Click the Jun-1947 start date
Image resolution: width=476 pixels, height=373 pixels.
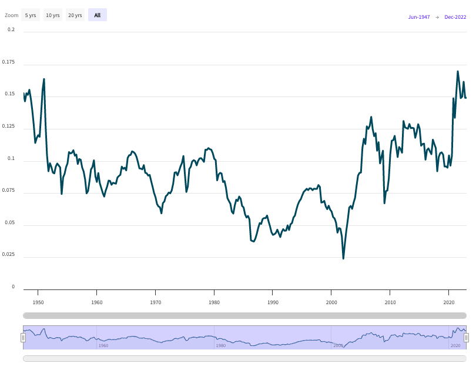pyautogui.click(x=419, y=17)
